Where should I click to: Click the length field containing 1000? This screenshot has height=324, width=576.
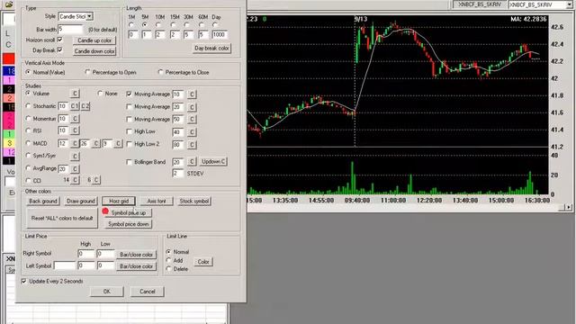[x=220, y=34]
